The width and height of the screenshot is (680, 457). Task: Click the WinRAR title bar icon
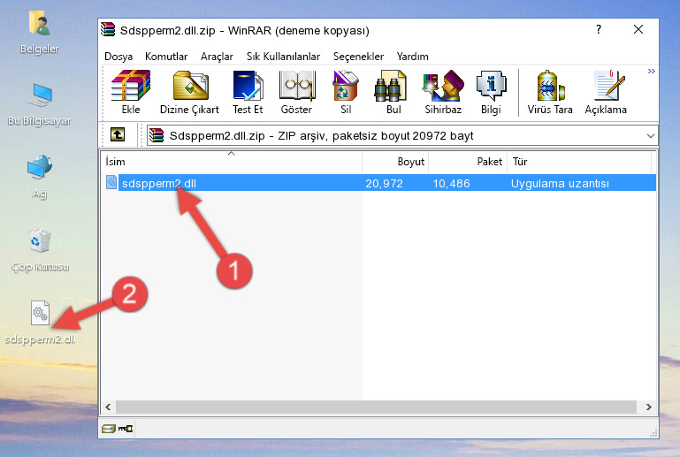point(108,29)
